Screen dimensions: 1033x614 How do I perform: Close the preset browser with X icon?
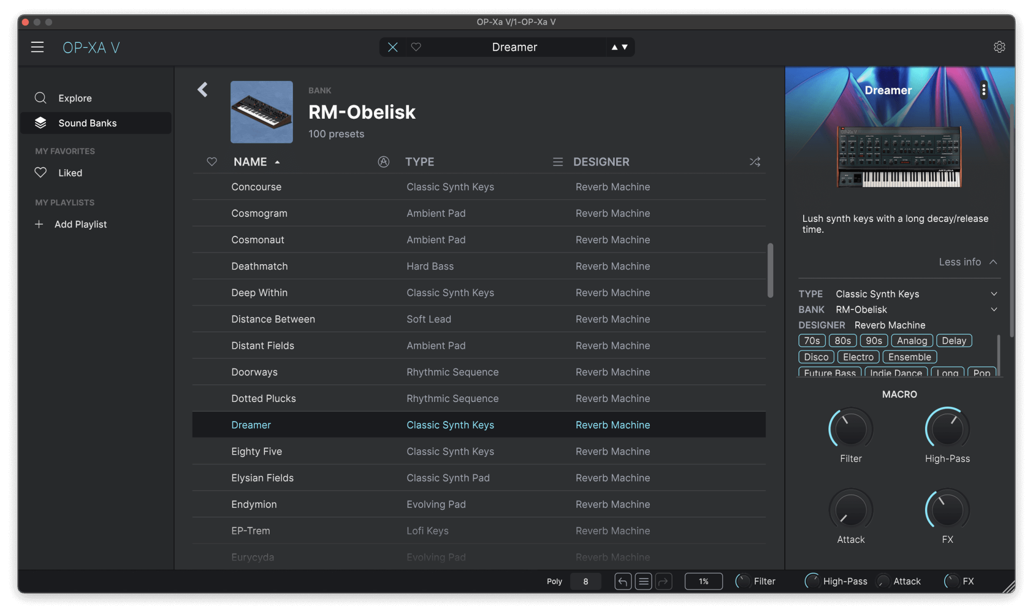(x=393, y=47)
